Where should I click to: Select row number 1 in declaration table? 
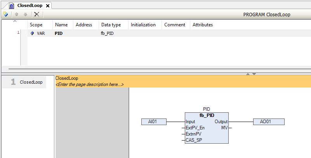coord(19,33)
